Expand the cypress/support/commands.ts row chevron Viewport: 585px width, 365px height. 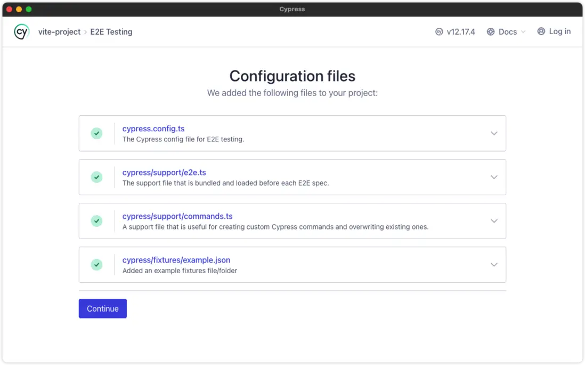coord(494,221)
